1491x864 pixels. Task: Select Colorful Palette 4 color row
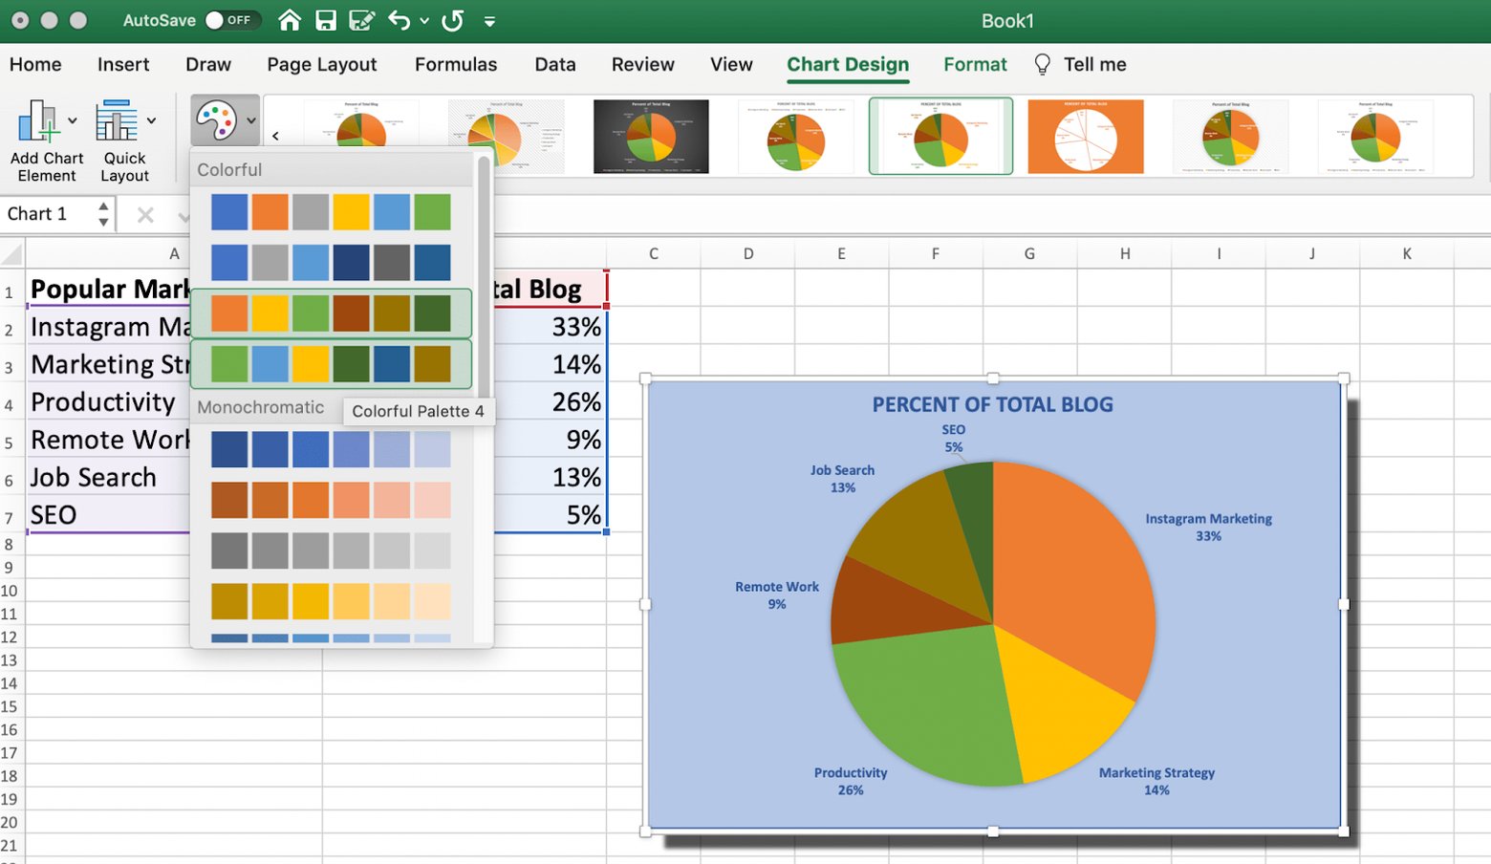point(331,364)
